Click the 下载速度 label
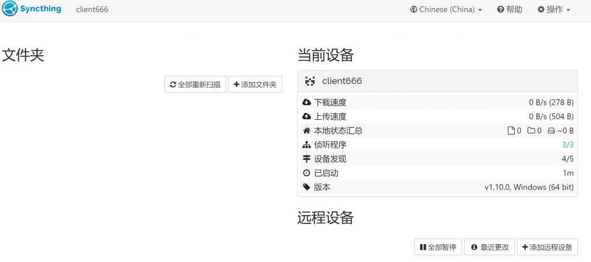This screenshot has width=591, height=262. [x=330, y=102]
